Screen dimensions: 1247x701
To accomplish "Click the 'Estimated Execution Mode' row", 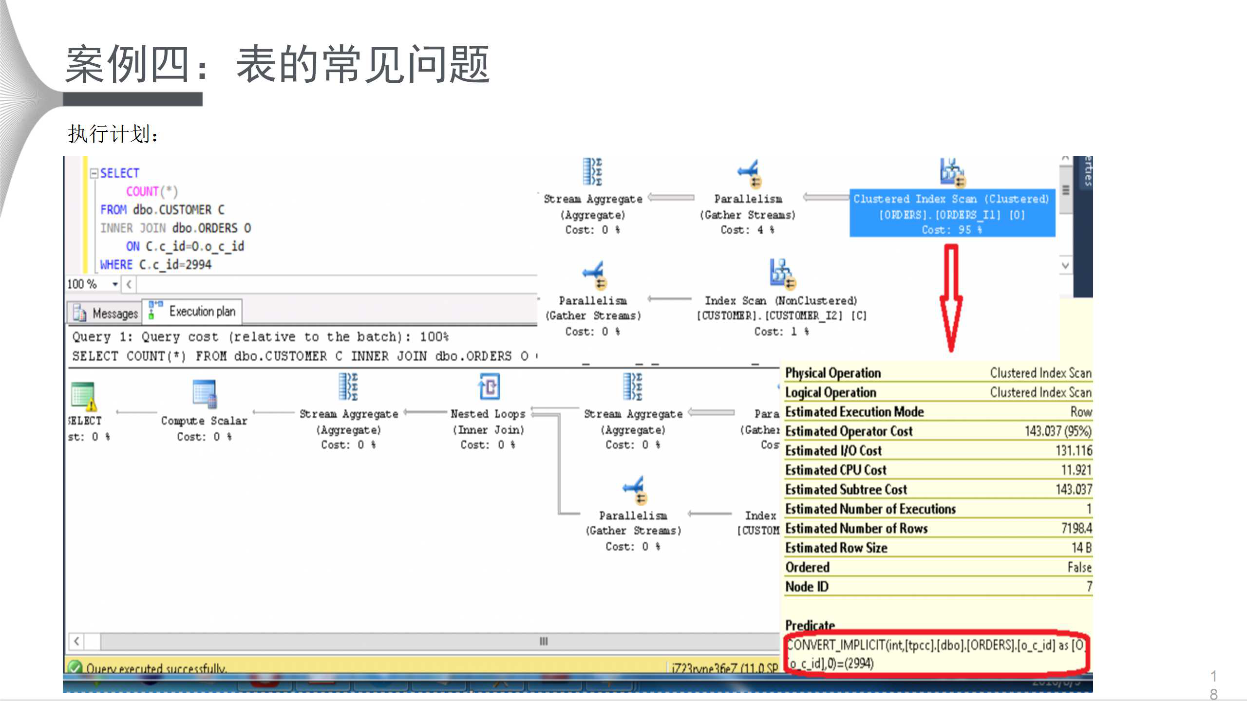I will pyautogui.click(x=938, y=412).
